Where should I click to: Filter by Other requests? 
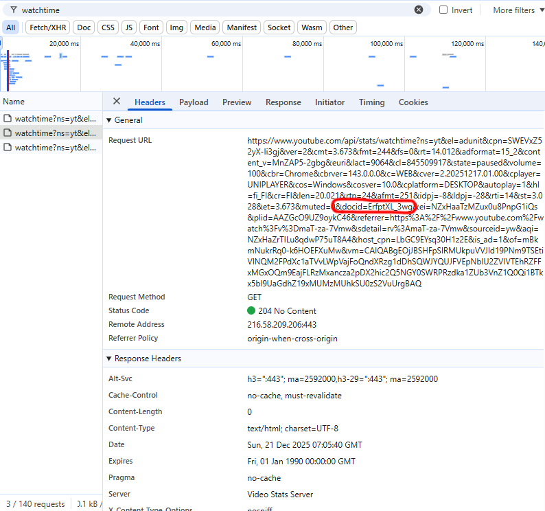pyautogui.click(x=343, y=27)
